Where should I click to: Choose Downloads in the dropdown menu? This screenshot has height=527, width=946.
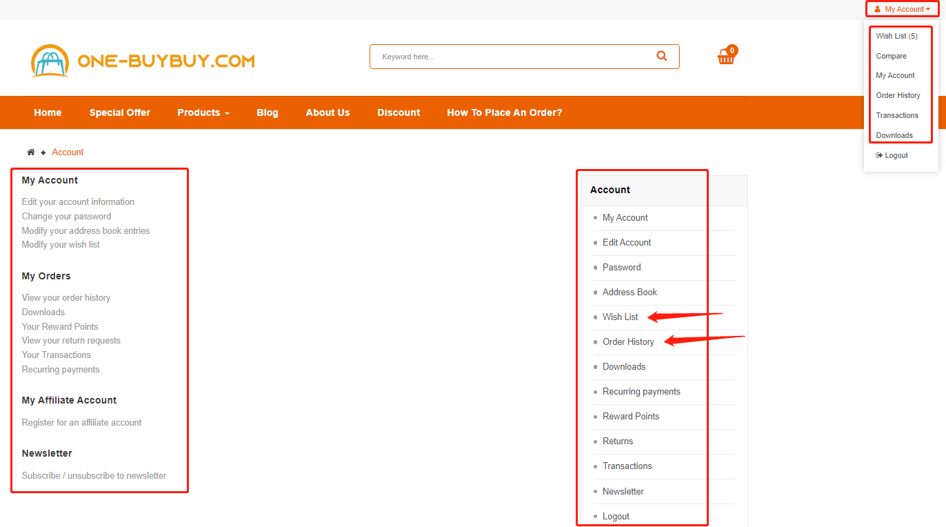coord(894,135)
